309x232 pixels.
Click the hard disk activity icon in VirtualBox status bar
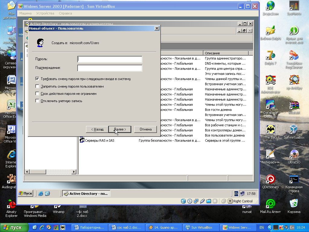coord(183,201)
